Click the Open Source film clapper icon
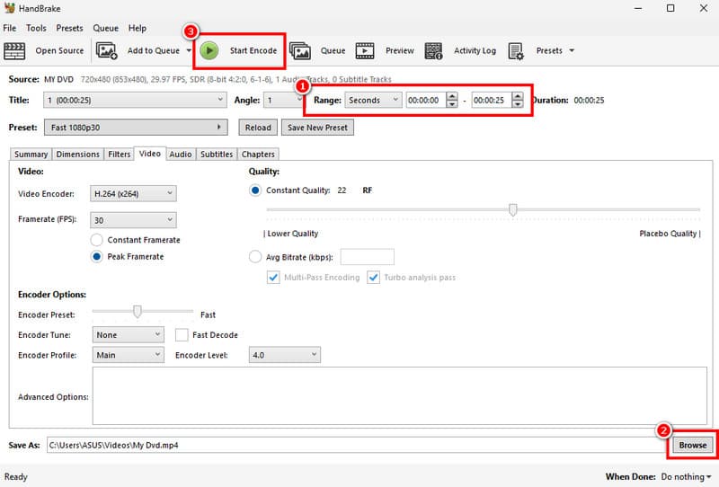This screenshot has width=719, height=487. pos(15,50)
